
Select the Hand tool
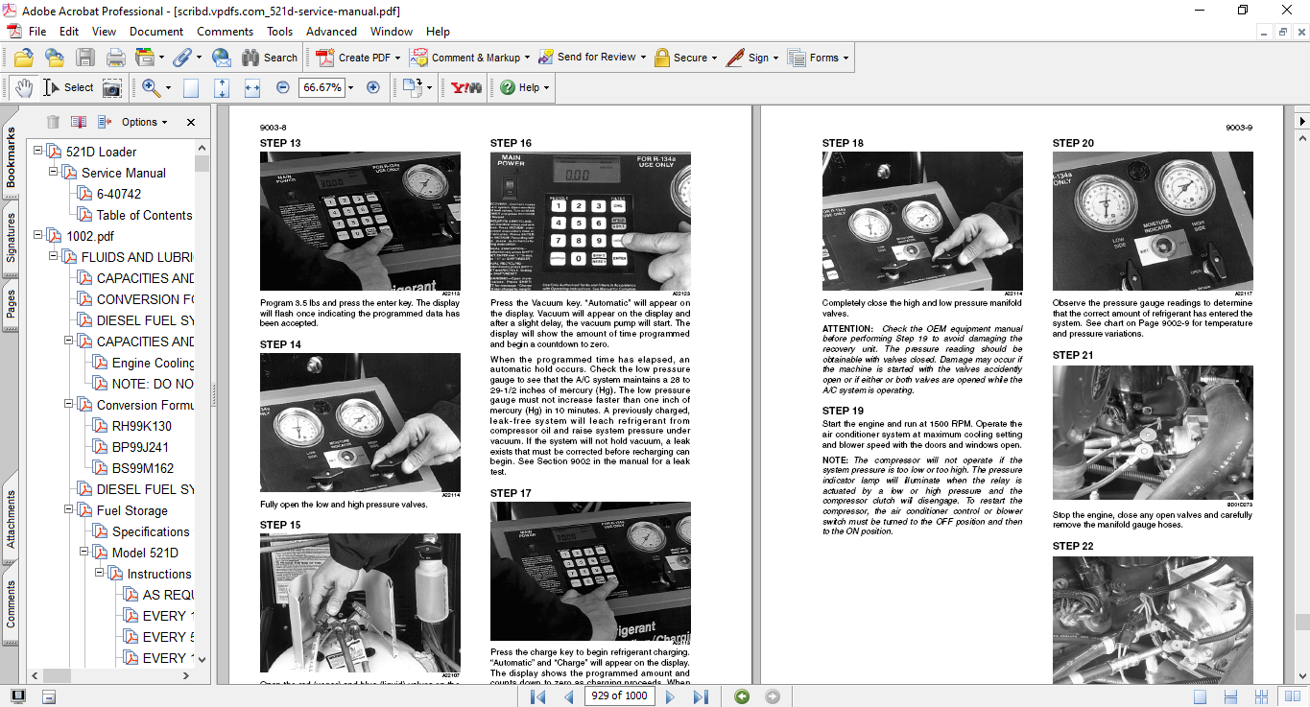pos(24,87)
